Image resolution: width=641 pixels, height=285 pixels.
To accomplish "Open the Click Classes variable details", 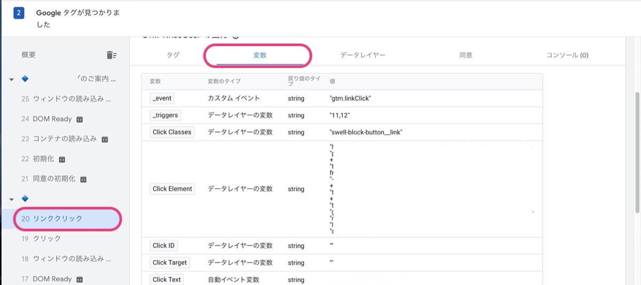I will (171, 132).
